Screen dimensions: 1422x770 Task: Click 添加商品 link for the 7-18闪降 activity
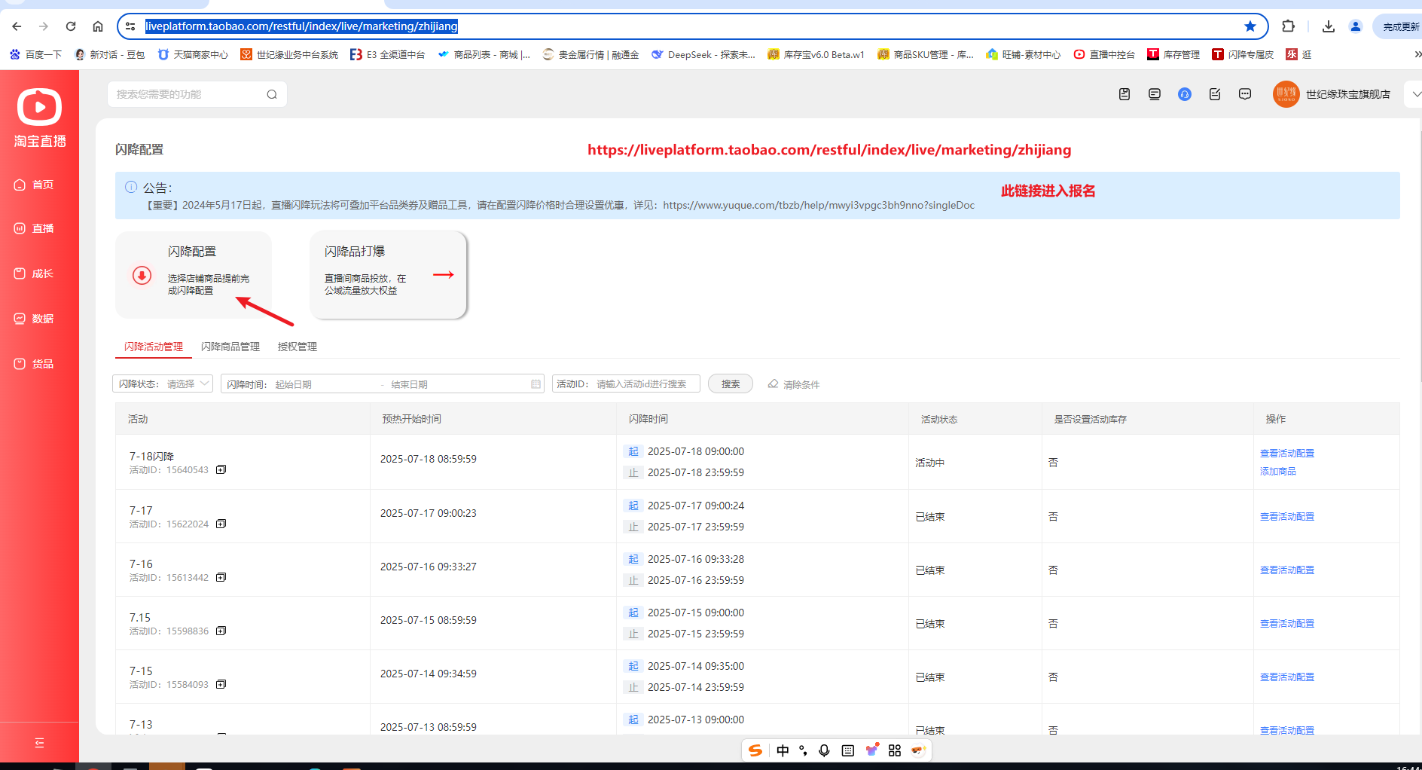pyautogui.click(x=1278, y=472)
